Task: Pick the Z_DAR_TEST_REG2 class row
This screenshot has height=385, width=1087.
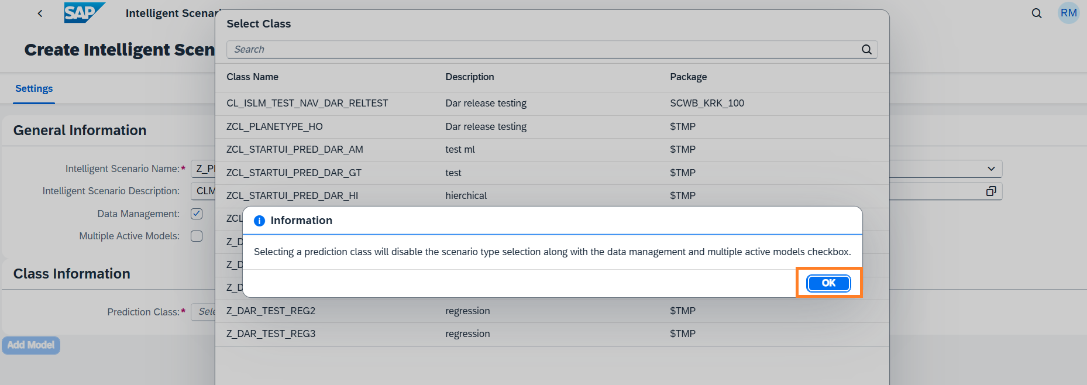Action: pos(271,311)
